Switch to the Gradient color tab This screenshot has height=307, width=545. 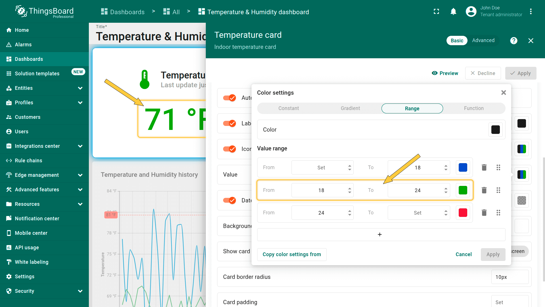pyautogui.click(x=350, y=108)
